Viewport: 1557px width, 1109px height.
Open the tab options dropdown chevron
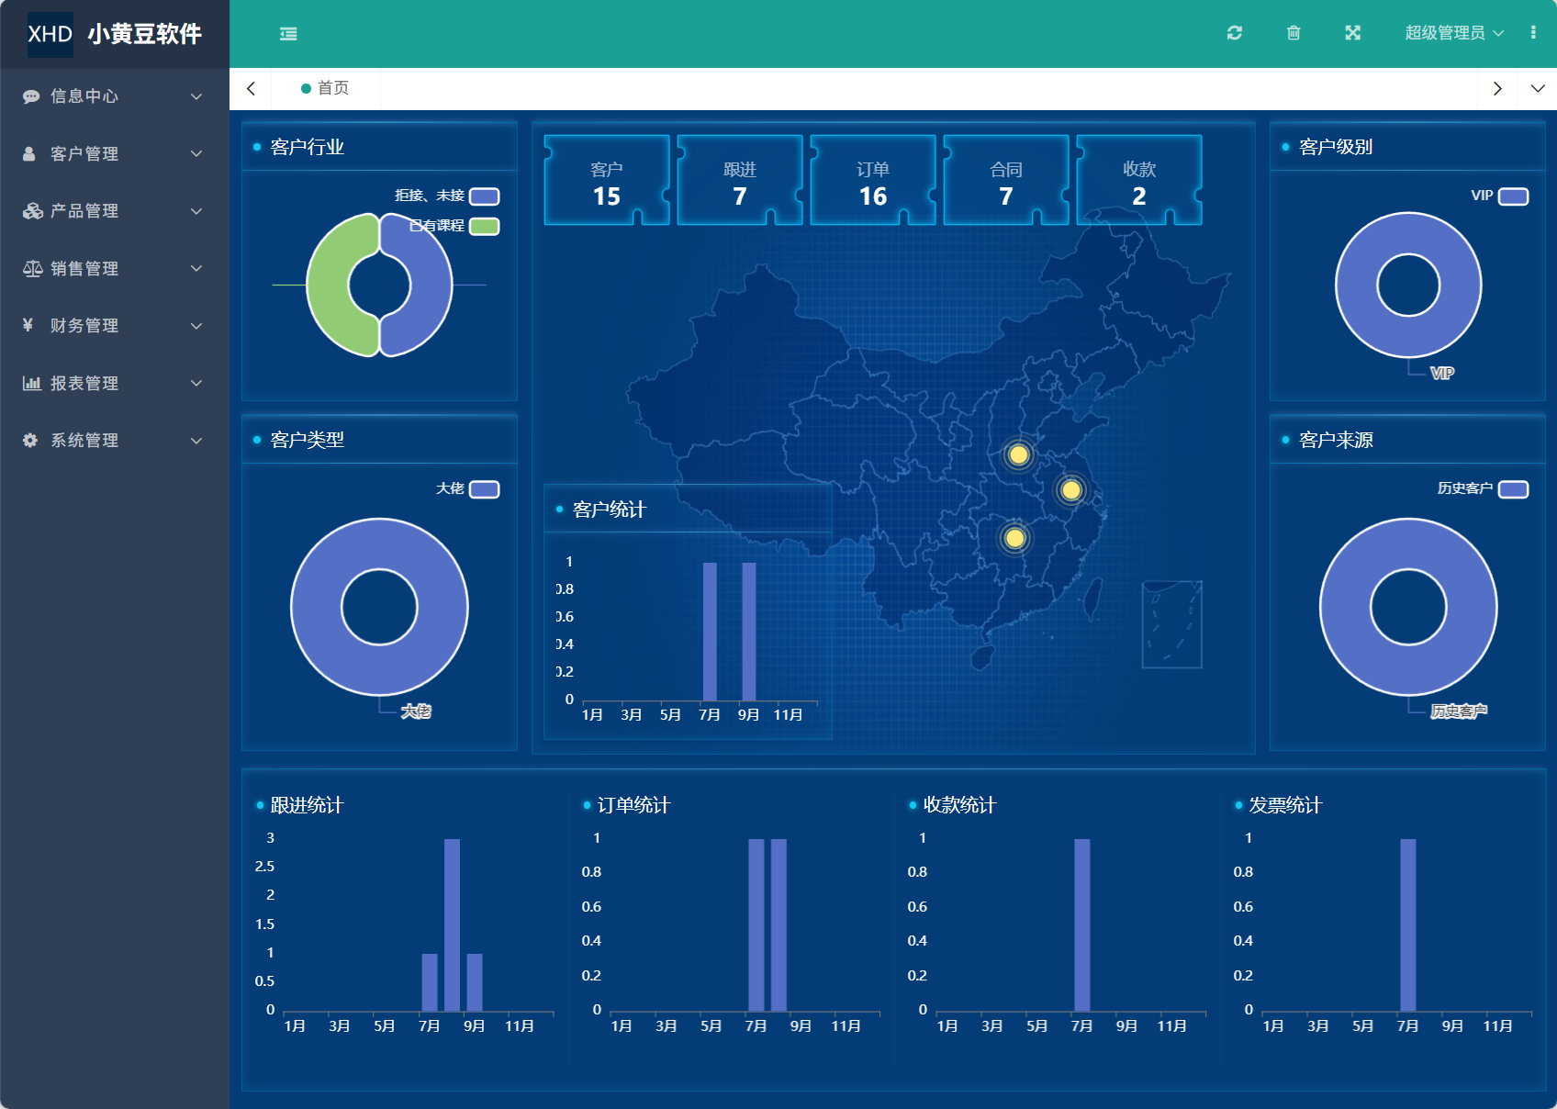tap(1538, 88)
